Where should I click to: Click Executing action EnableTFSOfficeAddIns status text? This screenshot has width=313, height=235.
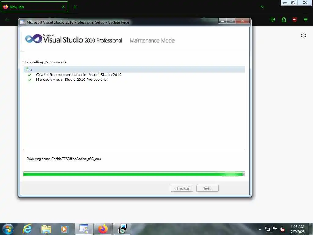pyautogui.click(x=64, y=159)
